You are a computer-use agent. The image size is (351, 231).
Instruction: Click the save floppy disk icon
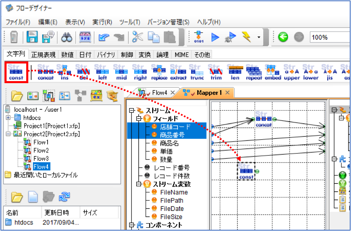pos(32,37)
